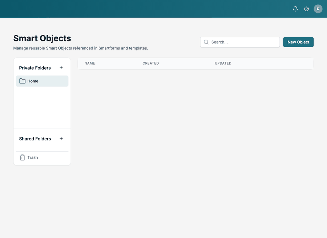
Task: Open the help question mark icon
Action: tap(306, 9)
